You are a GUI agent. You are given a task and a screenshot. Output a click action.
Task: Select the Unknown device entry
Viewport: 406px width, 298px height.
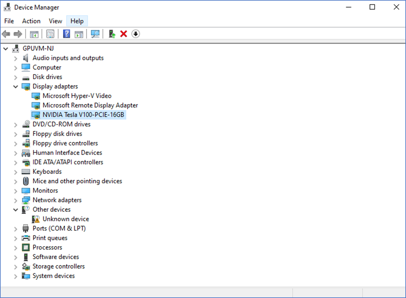tap(66, 219)
